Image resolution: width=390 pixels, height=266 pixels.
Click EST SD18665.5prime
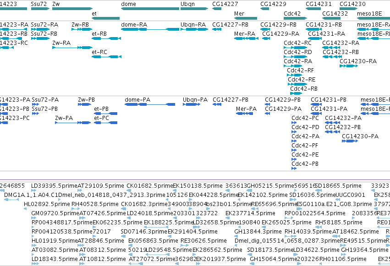[x=338, y=186]
